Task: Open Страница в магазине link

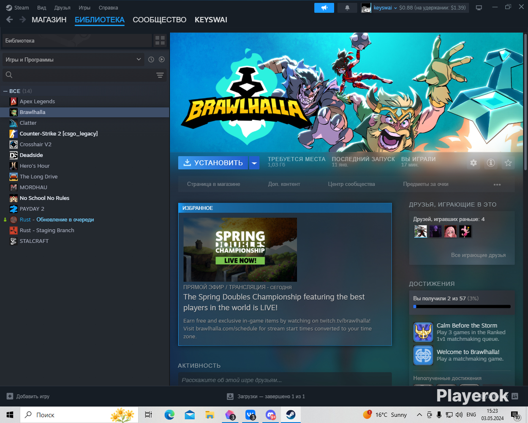Action: (214, 184)
